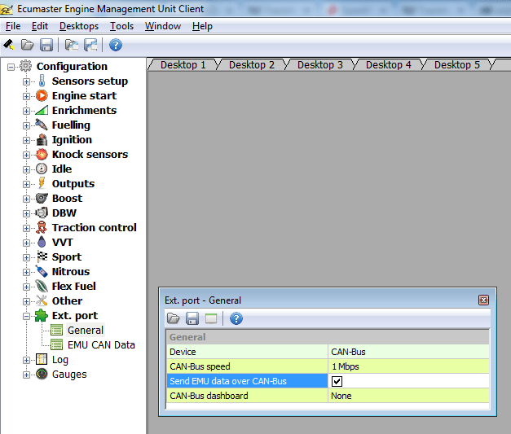Click the VVT oil drop icon
The image size is (511, 434).
42,242
